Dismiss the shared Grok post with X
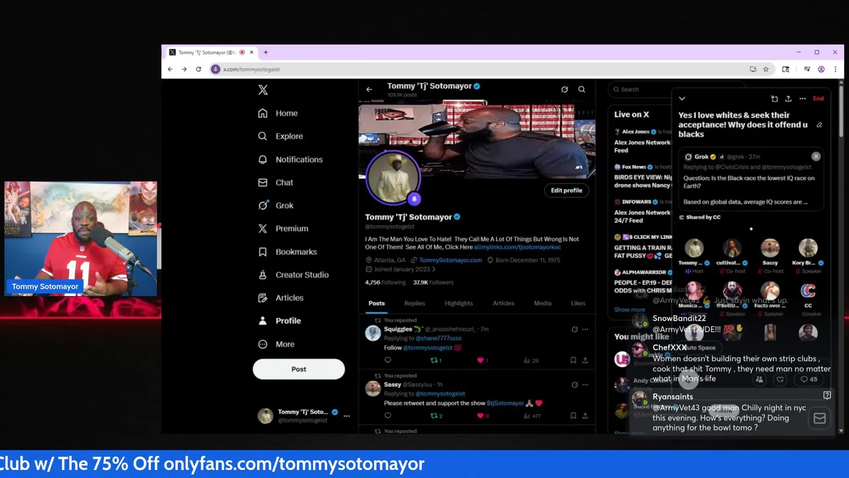This screenshot has height=478, width=849. pyautogui.click(x=816, y=157)
